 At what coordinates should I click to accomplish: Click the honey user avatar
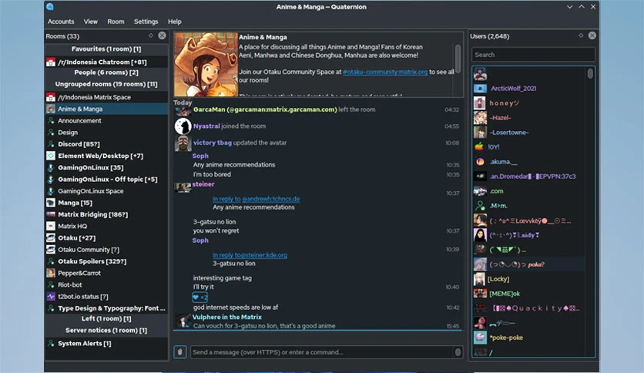(x=480, y=103)
